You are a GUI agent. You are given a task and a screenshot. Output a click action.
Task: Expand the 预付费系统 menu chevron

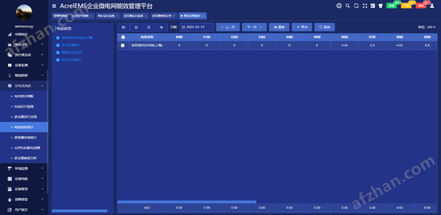pyautogui.click(x=42, y=55)
